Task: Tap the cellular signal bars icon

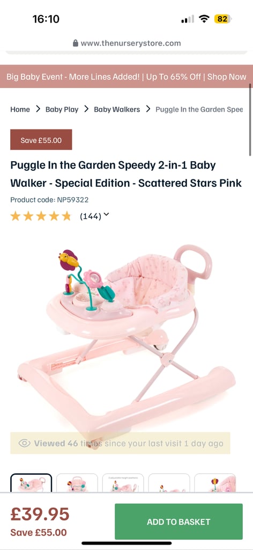Action: pyautogui.click(x=188, y=19)
